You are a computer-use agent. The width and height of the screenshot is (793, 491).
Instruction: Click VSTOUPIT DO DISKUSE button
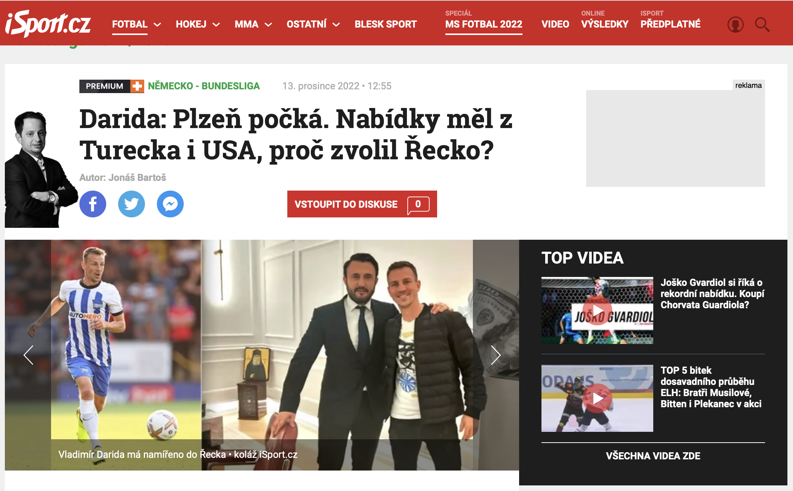362,204
